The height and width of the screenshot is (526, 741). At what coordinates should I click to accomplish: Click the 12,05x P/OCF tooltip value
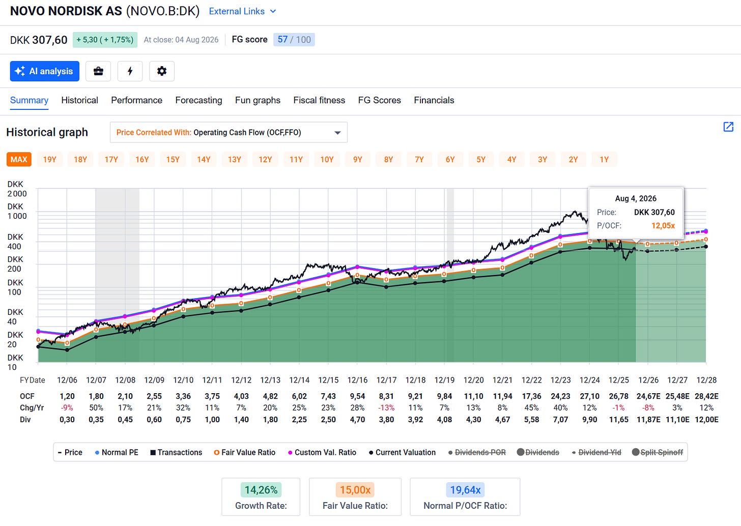click(x=663, y=225)
